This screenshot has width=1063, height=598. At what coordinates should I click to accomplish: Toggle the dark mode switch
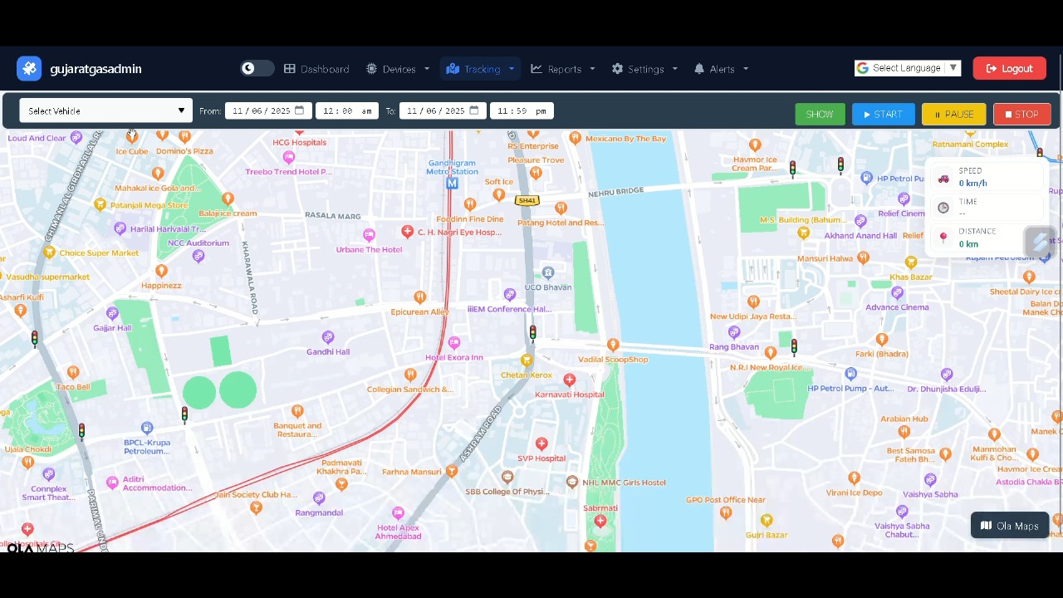[x=256, y=68]
